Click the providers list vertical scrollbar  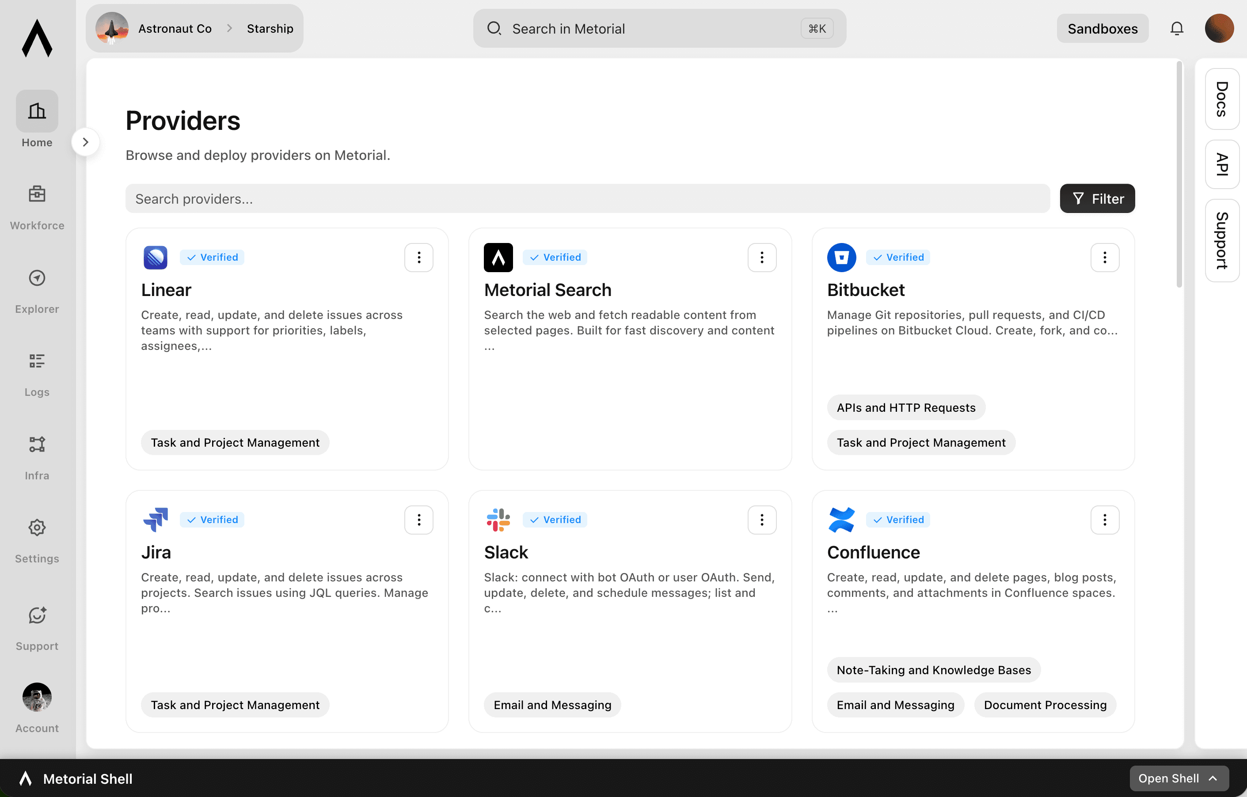1179,175
